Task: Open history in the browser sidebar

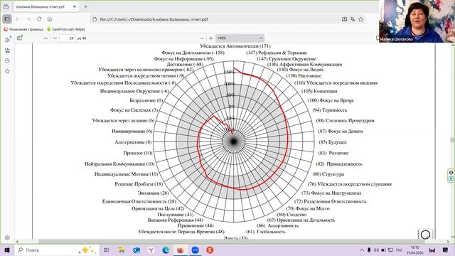Action: (7, 60)
